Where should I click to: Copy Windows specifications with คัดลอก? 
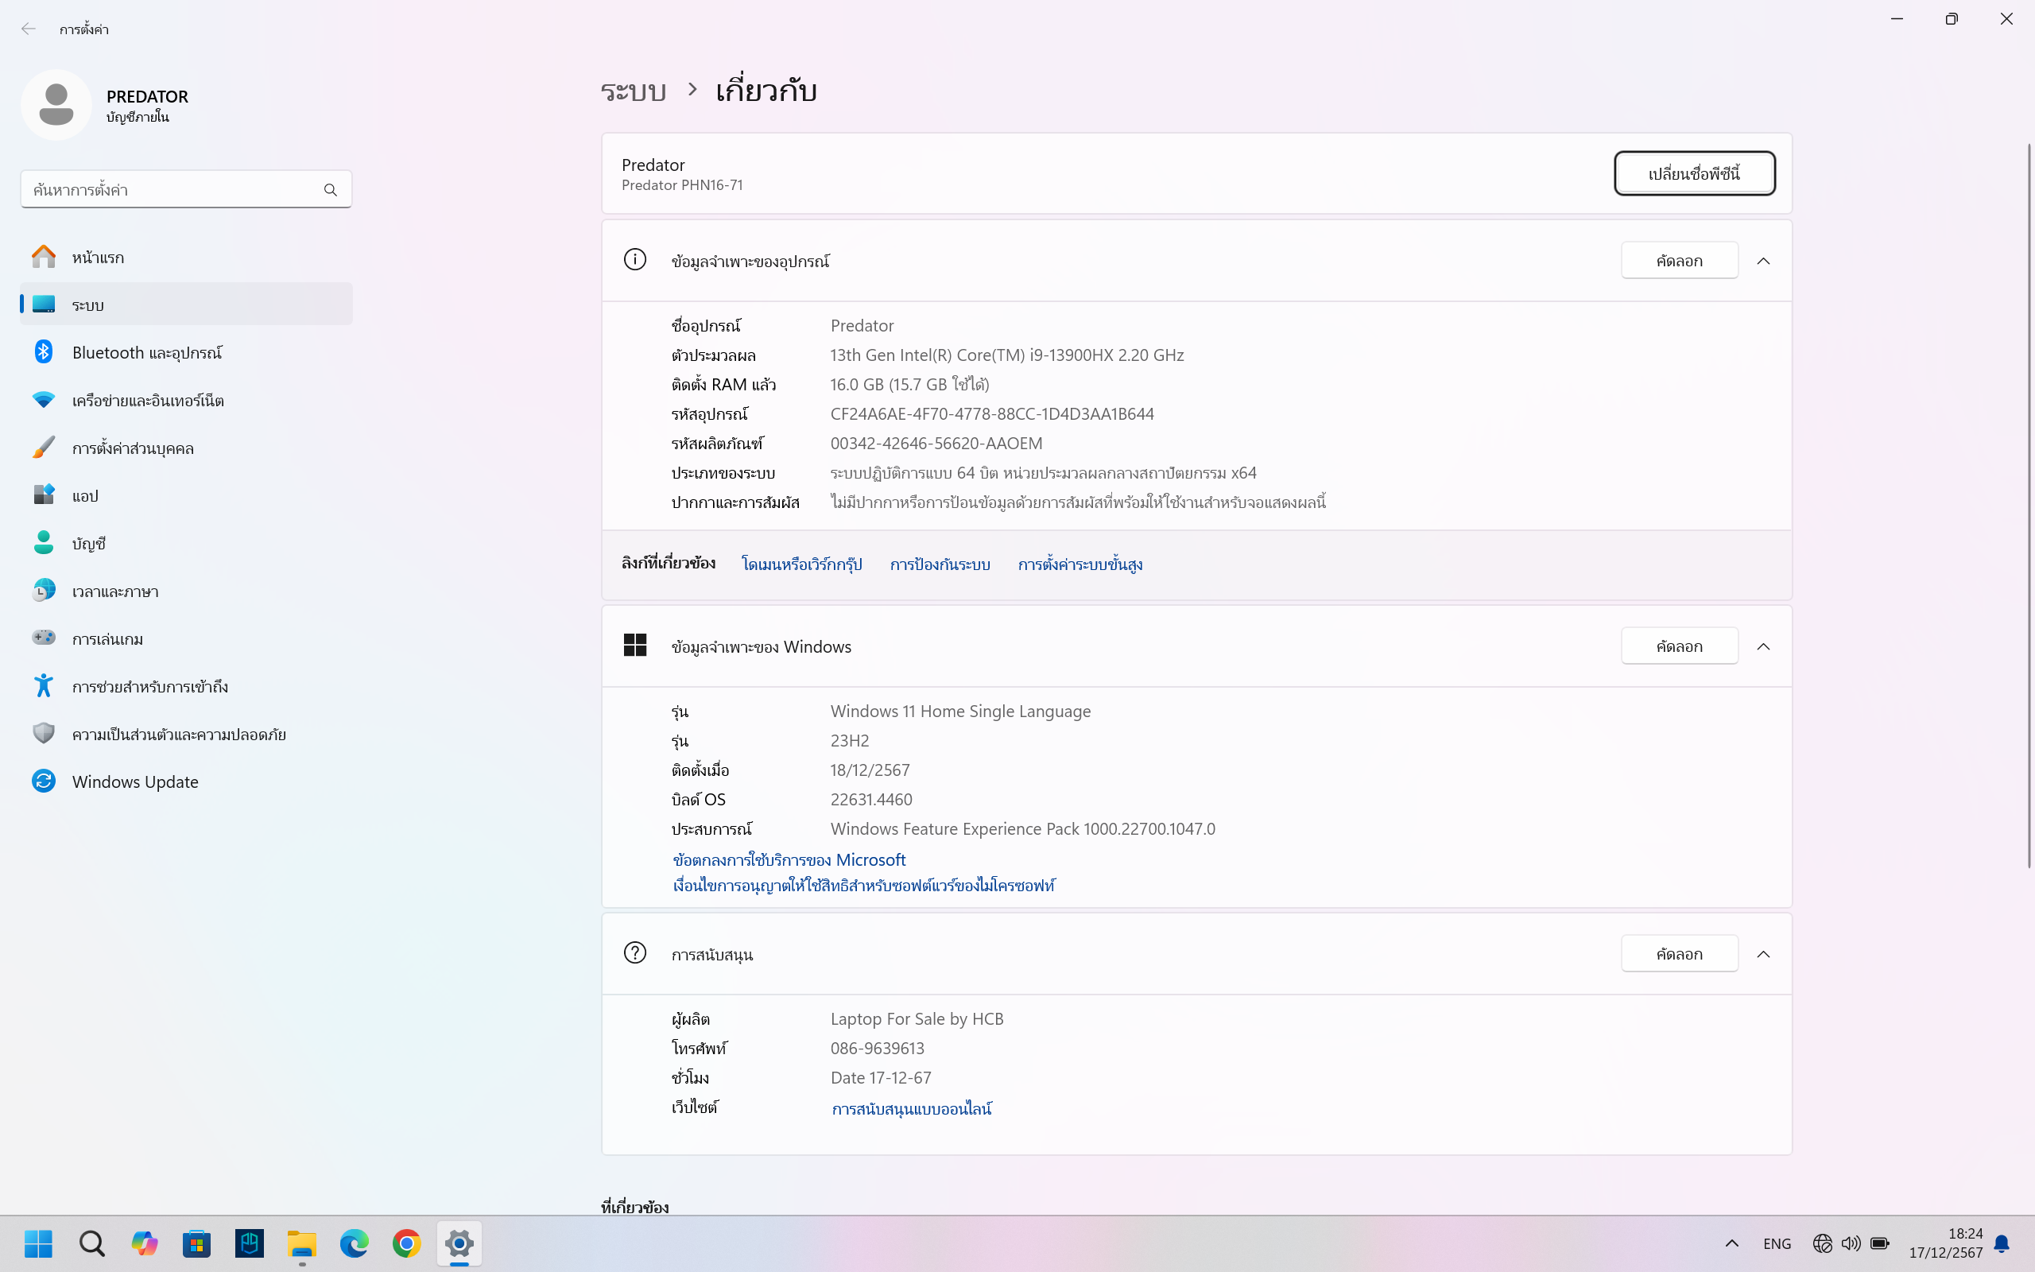click(x=1678, y=646)
